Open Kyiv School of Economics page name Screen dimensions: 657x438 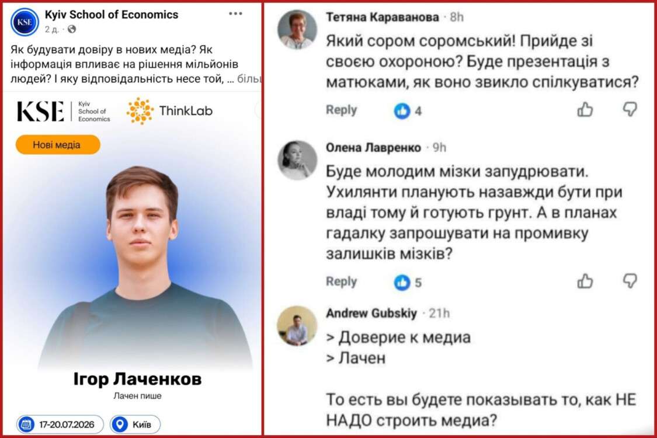click(x=112, y=15)
